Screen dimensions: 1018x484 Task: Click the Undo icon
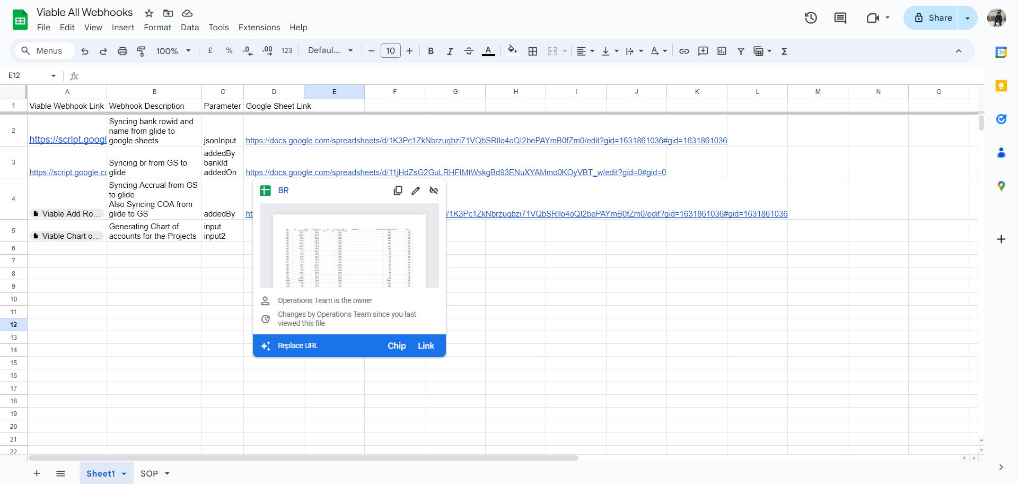coord(85,51)
